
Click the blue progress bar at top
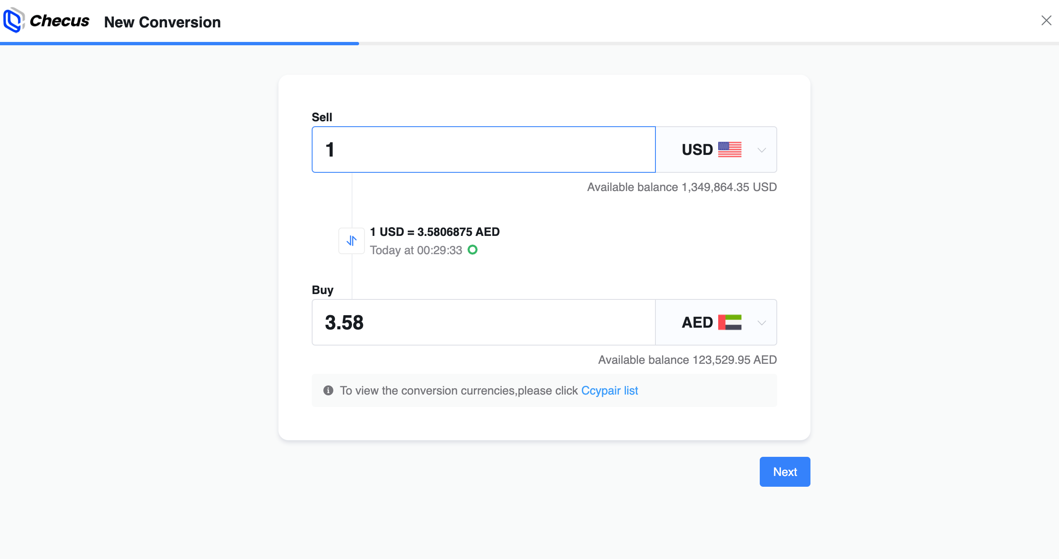pyautogui.click(x=179, y=43)
